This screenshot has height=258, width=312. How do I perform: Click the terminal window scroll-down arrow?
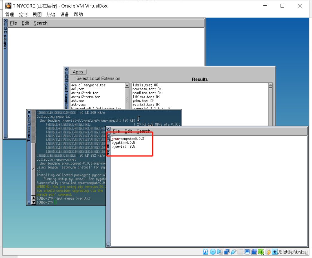[x=33, y=202]
